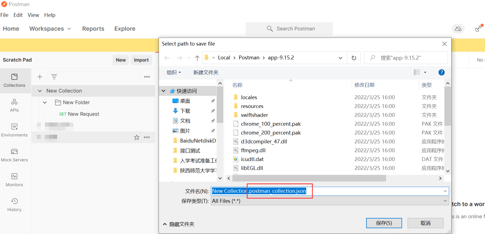
Task: Select the 文档 quick access item
Action: tap(185, 121)
